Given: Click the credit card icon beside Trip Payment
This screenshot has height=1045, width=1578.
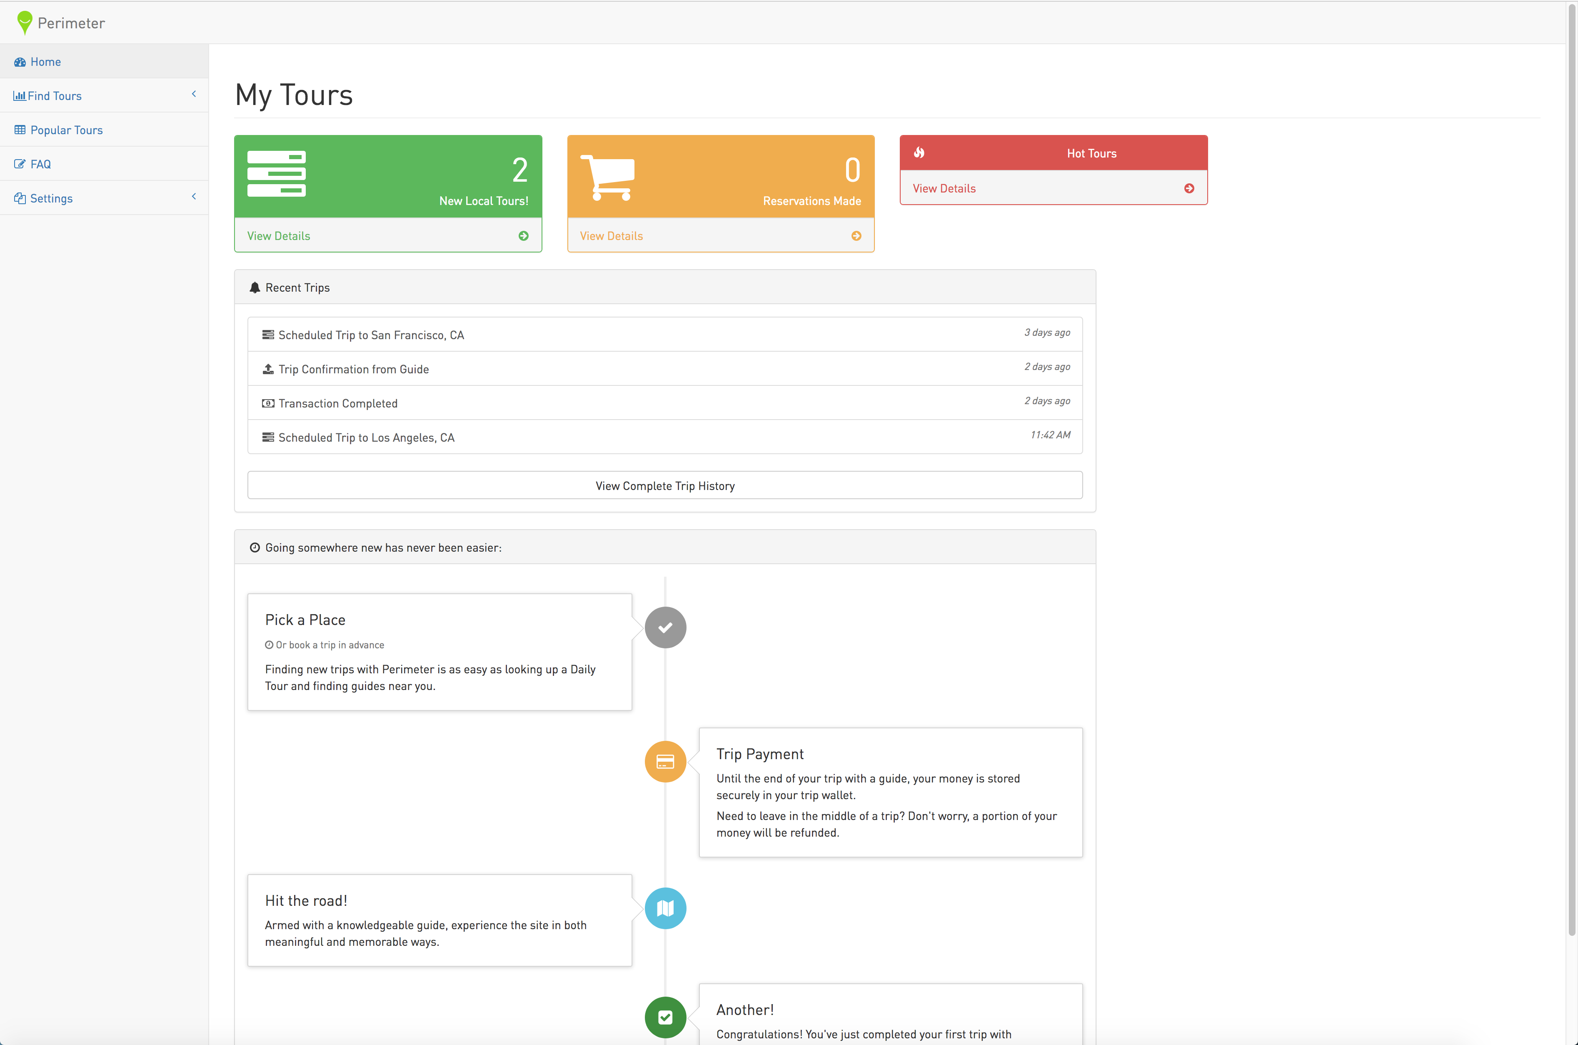Looking at the screenshot, I should coord(665,761).
